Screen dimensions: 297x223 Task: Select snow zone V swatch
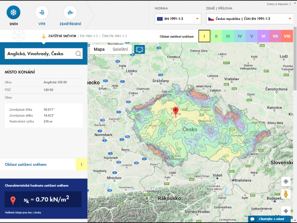pos(252,36)
